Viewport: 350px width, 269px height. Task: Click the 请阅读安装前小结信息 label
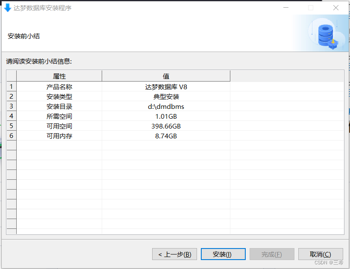[x=39, y=61]
